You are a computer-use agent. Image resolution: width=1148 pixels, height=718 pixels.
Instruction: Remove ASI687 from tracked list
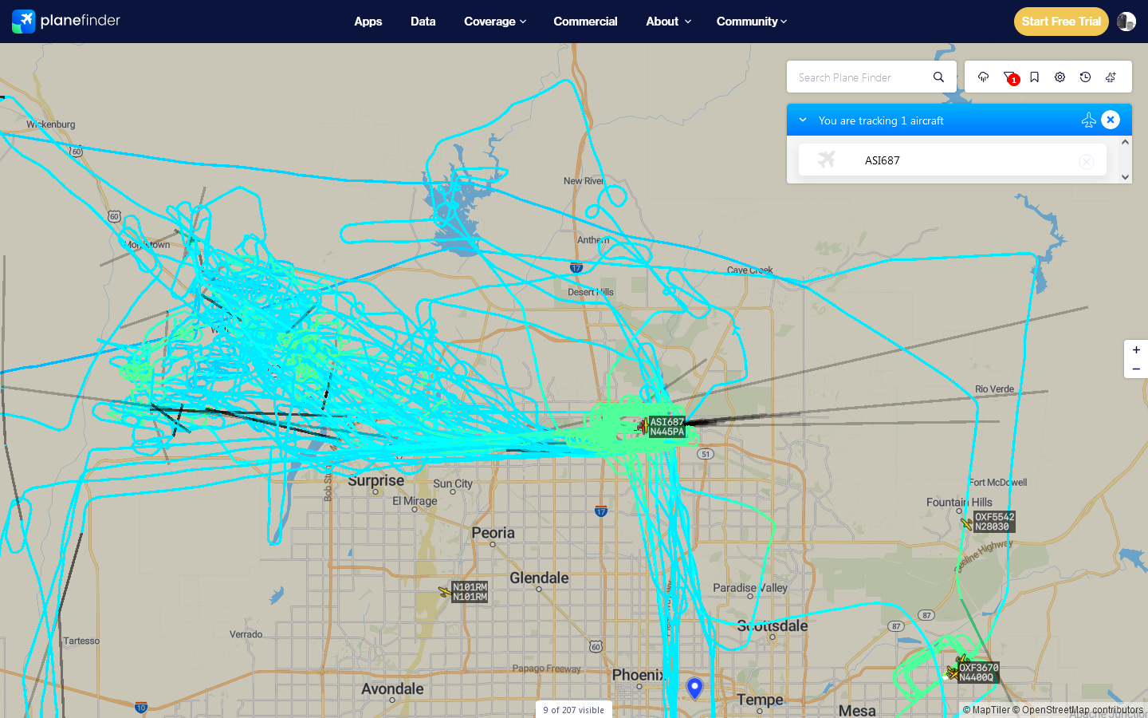pos(1087,161)
